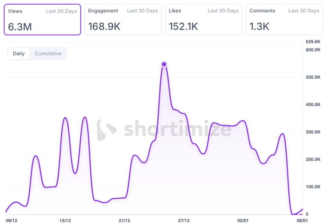The image size is (326, 224).
Task: Select the Comments metric card
Action: (284, 19)
